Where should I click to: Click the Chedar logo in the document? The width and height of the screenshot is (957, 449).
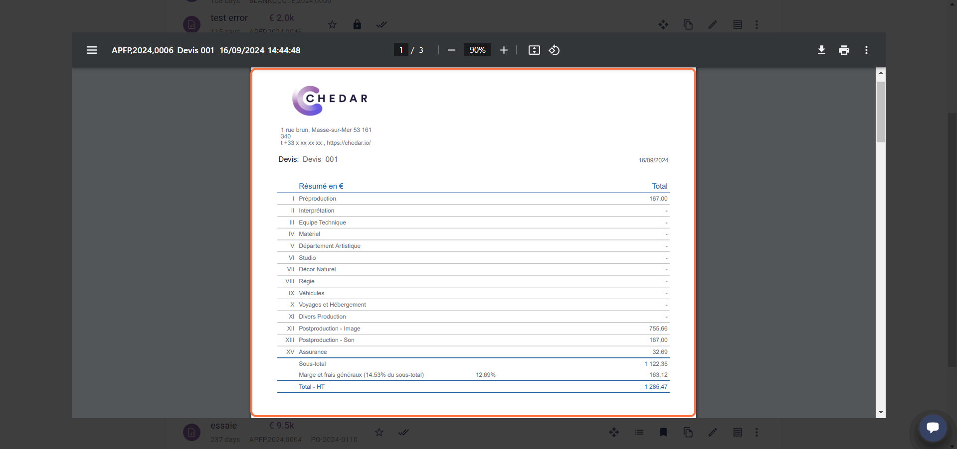click(x=330, y=100)
